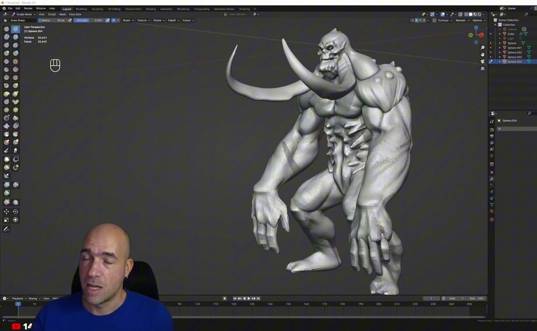Viewport: 537px width, 331px height.
Task: Open the Texture dropdown
Action: [143, 21]
